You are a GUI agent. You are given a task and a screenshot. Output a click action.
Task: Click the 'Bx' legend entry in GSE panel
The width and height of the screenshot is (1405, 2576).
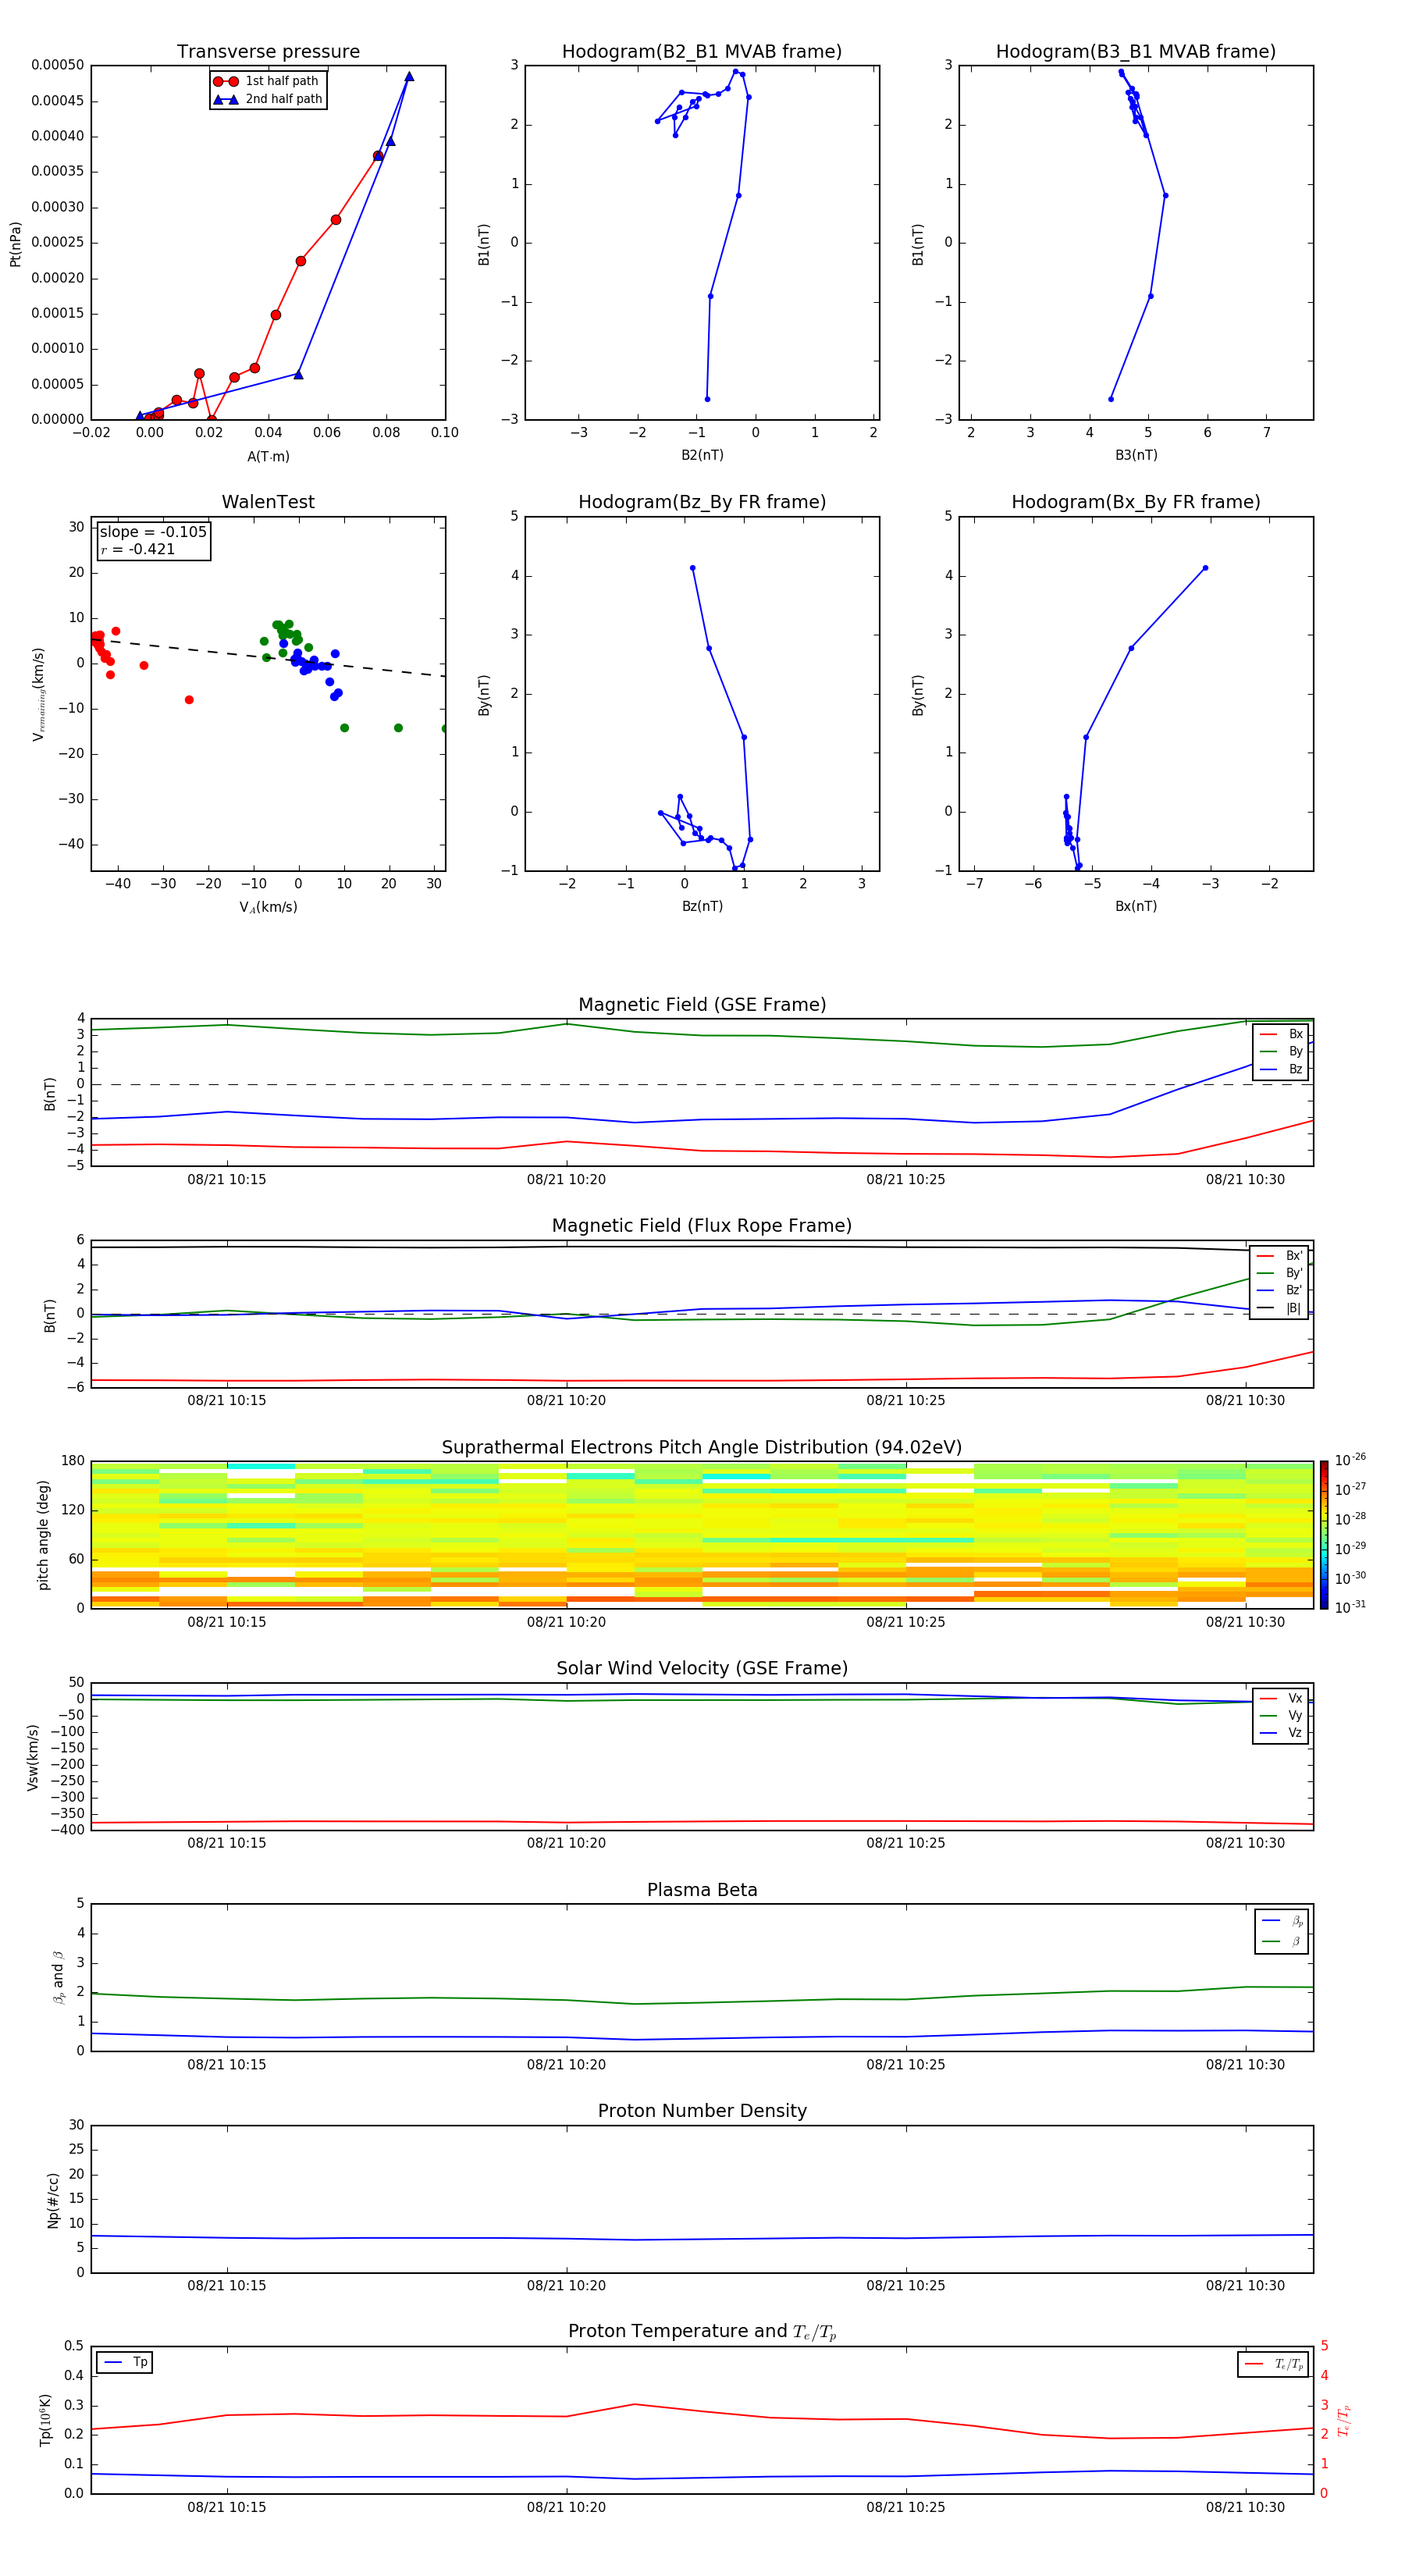tap(1281, 1034)
